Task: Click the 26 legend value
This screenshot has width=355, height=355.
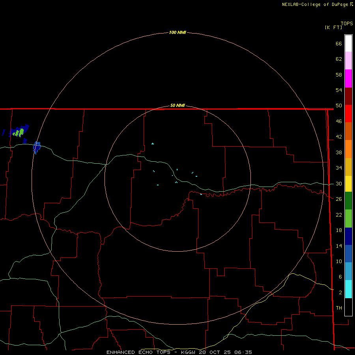Action: [339, 199]
